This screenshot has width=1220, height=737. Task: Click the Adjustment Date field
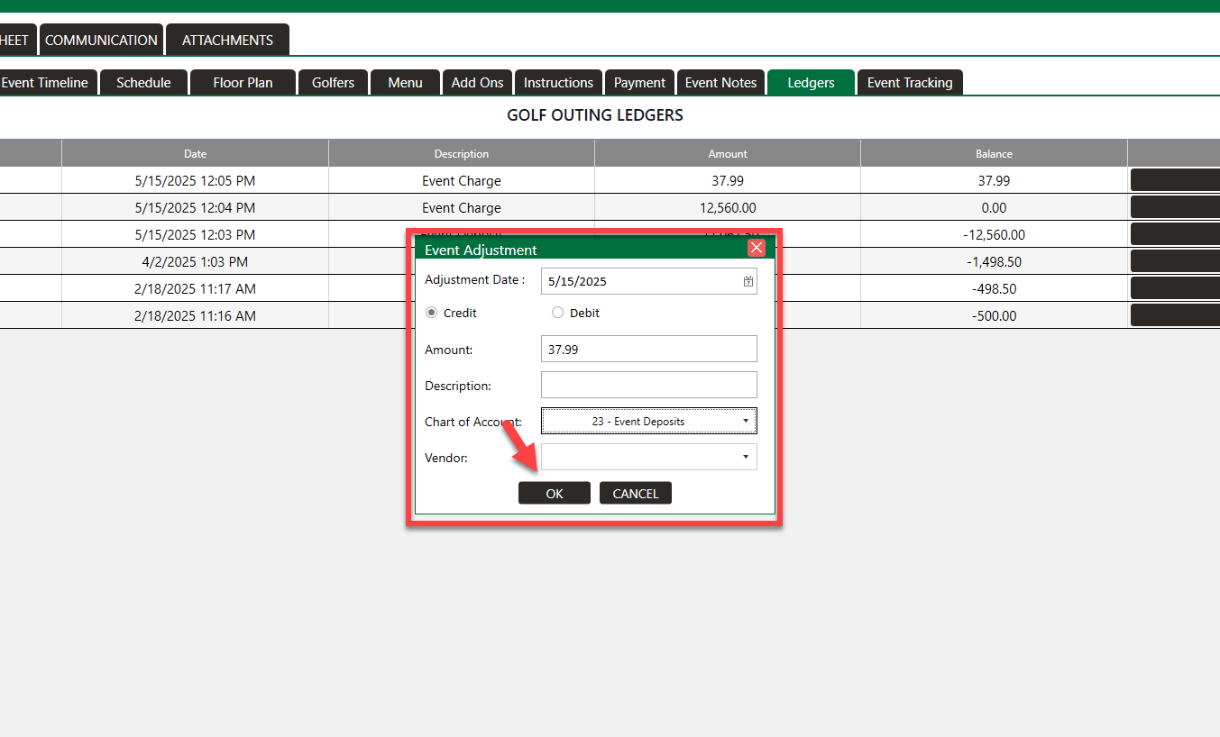640,281
